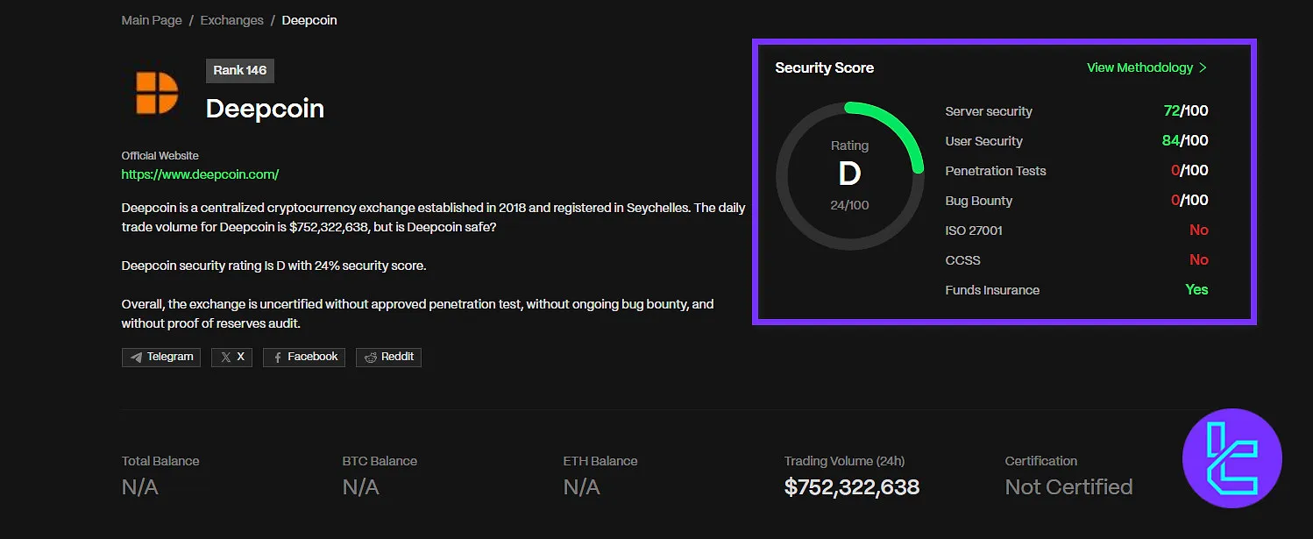Click the chevron next to View Methodology
The height and width of the screenshot is (539, 1313).
(x=1203, y=67)
